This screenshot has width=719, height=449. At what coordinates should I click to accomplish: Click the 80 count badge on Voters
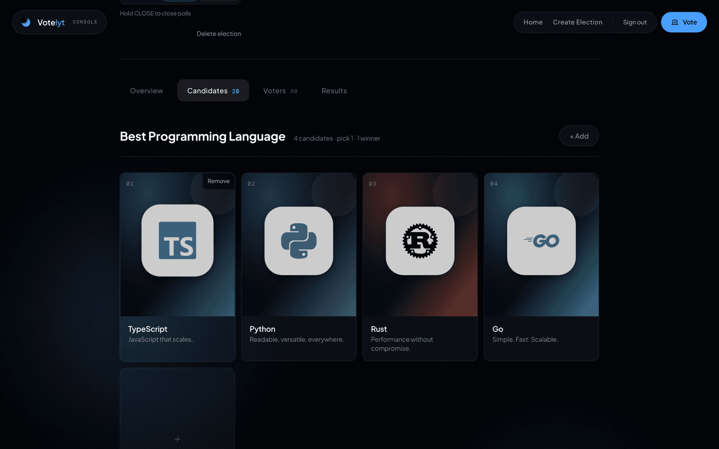point(294,91)
